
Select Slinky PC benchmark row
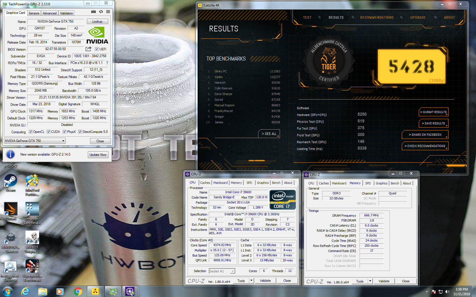pos(244,71)
